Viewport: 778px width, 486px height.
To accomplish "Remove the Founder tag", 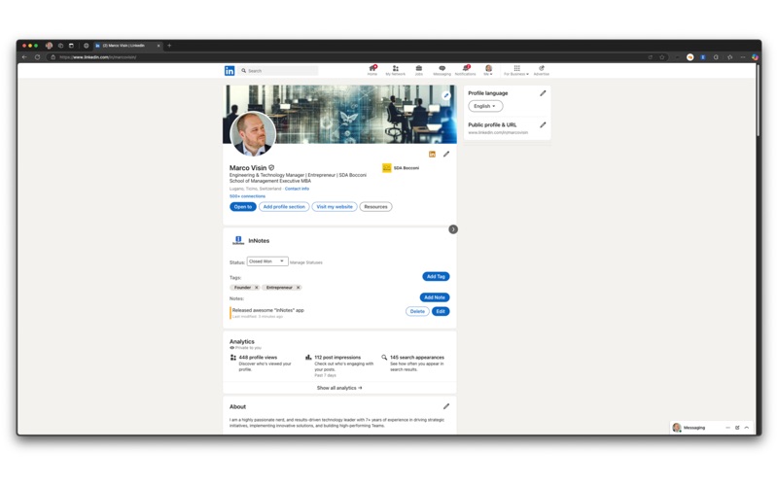I will click(257, 288).
